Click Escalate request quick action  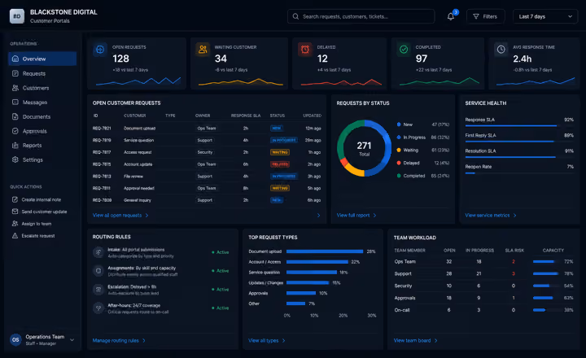click(33, 235)
